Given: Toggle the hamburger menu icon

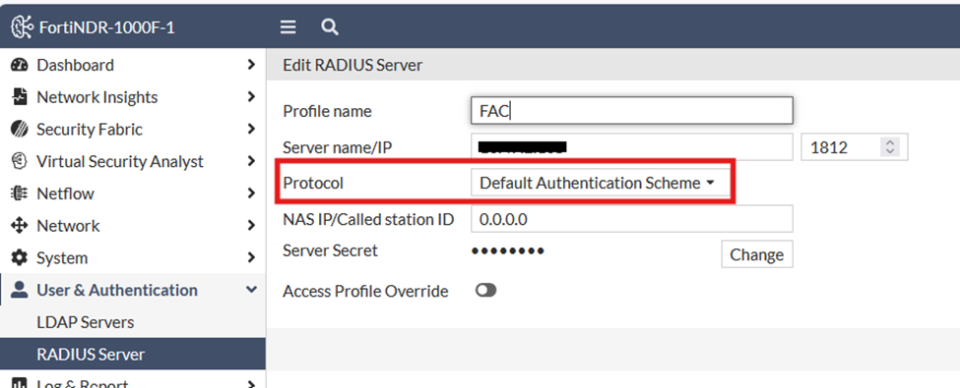Looking at the screenshot, I should (x=288, y=27).
